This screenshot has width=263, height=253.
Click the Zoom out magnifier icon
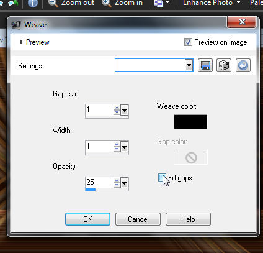[x=53, y=3]
